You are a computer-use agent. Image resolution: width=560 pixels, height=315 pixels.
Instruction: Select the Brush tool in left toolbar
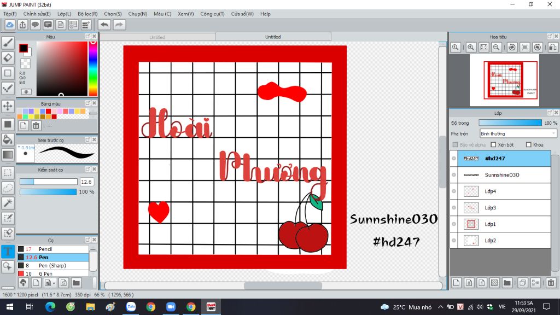8,43
